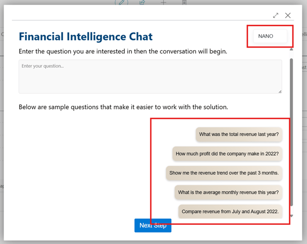Select 'What was the total revenue last year?'

pos(239,135)
